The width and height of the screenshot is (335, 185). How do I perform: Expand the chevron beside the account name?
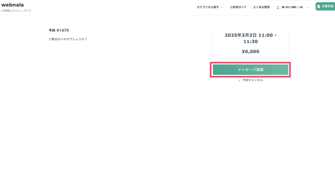coord(308,7)
